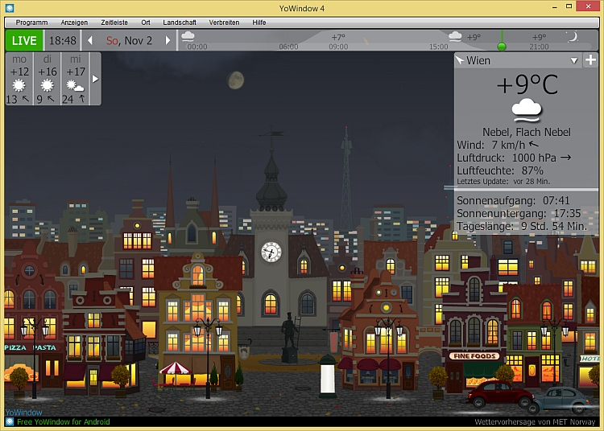Click the Tageslänge row
Image resolution: width=604 pixels, height=431 pixels.
pos(522,226)
